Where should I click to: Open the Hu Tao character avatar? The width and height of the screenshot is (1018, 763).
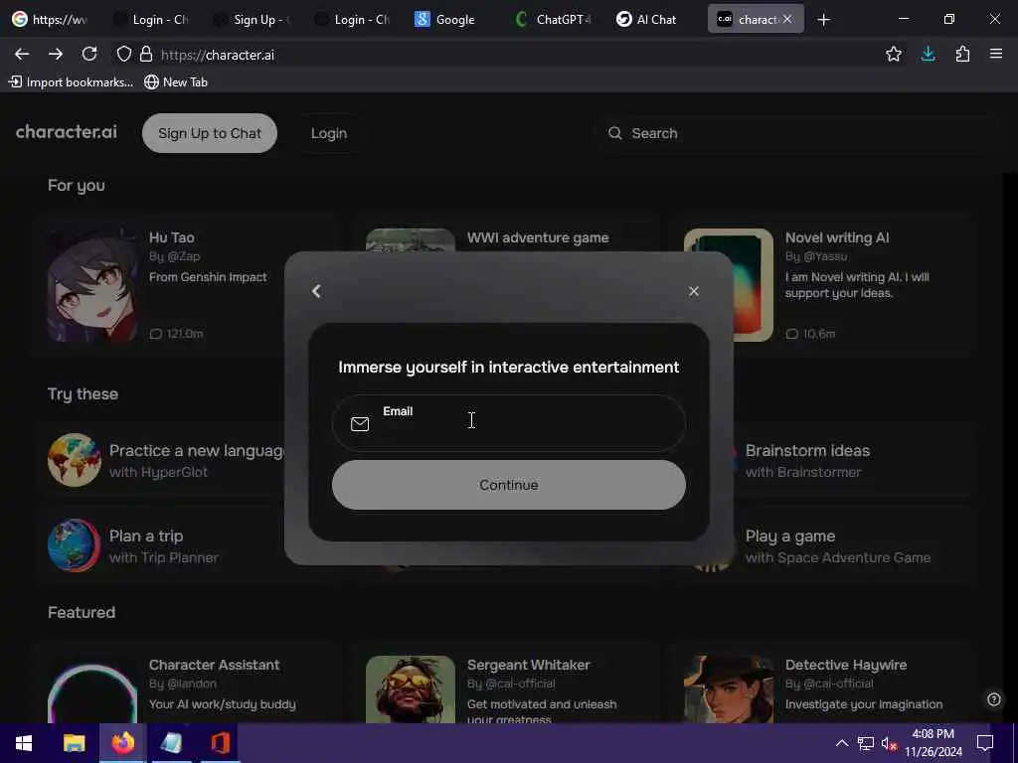click(x=92, y=284)
